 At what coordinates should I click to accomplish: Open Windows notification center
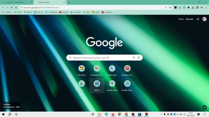click(x=204, y=114)
